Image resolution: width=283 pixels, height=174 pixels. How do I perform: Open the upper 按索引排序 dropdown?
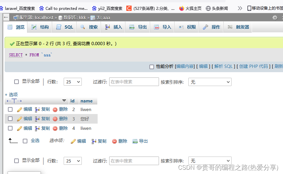(210, 82)
